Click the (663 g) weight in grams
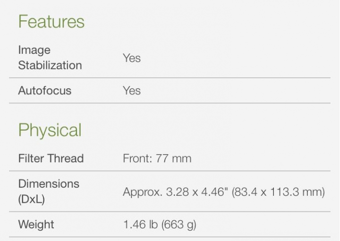This screenshot has width=340, height=241. [x=178, y=224]
